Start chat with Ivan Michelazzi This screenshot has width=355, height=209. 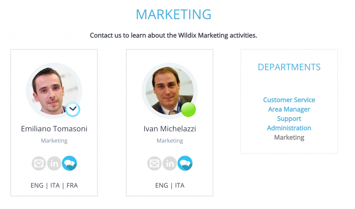185,163
